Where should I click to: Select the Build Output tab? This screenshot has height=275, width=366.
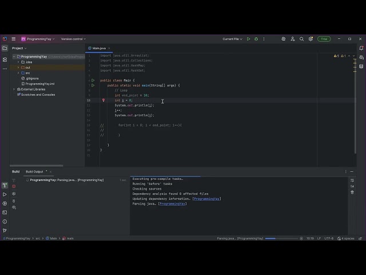(34, 171)
